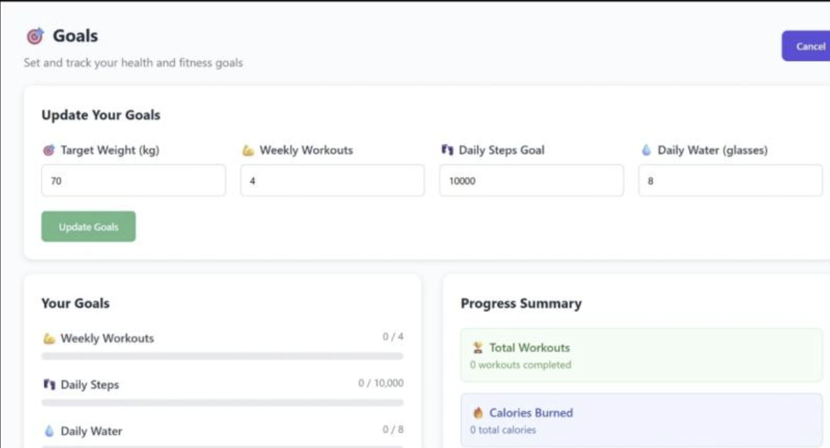This screenshot has width=830, height=448.
Task: Focus the Target Weight (kg) input field
Action: pos(133,181)
